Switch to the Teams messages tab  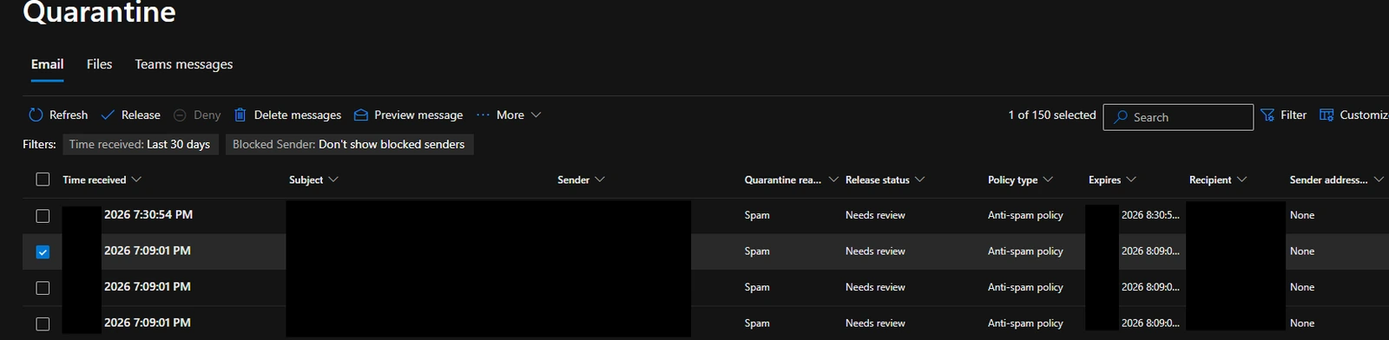[x=183, y=64]
